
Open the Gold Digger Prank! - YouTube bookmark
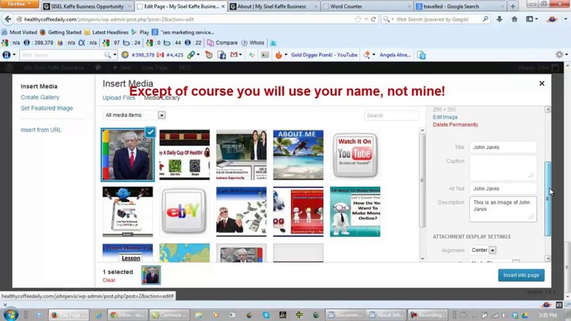324,55
